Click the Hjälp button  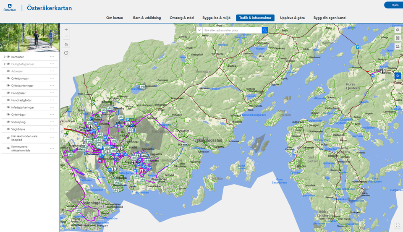point(394,5)
